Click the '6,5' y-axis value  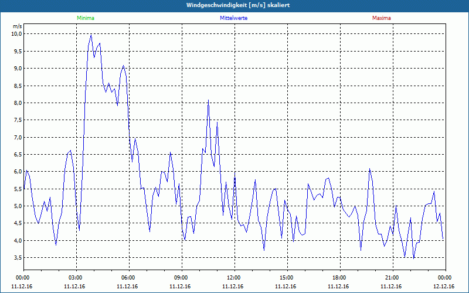coord(18,154)
